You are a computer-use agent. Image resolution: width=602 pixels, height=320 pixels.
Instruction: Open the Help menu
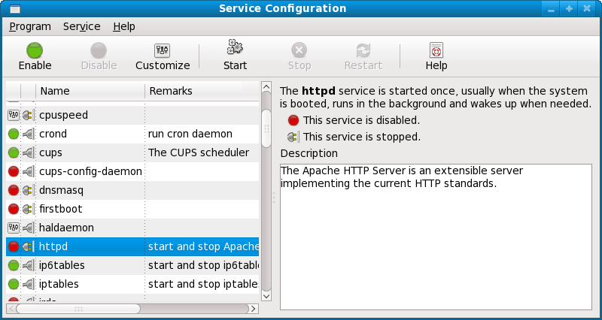click(x=124, y=26)
